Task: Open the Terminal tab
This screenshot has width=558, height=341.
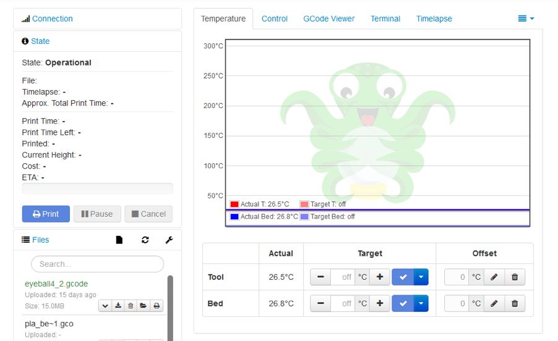Action: point(385,19)
